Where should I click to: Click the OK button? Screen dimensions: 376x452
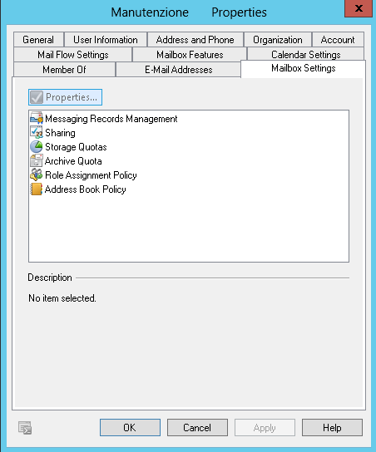coord(130,428)
